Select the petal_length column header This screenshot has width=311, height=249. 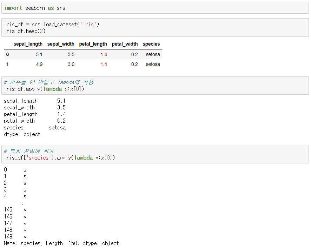point(93,44)
